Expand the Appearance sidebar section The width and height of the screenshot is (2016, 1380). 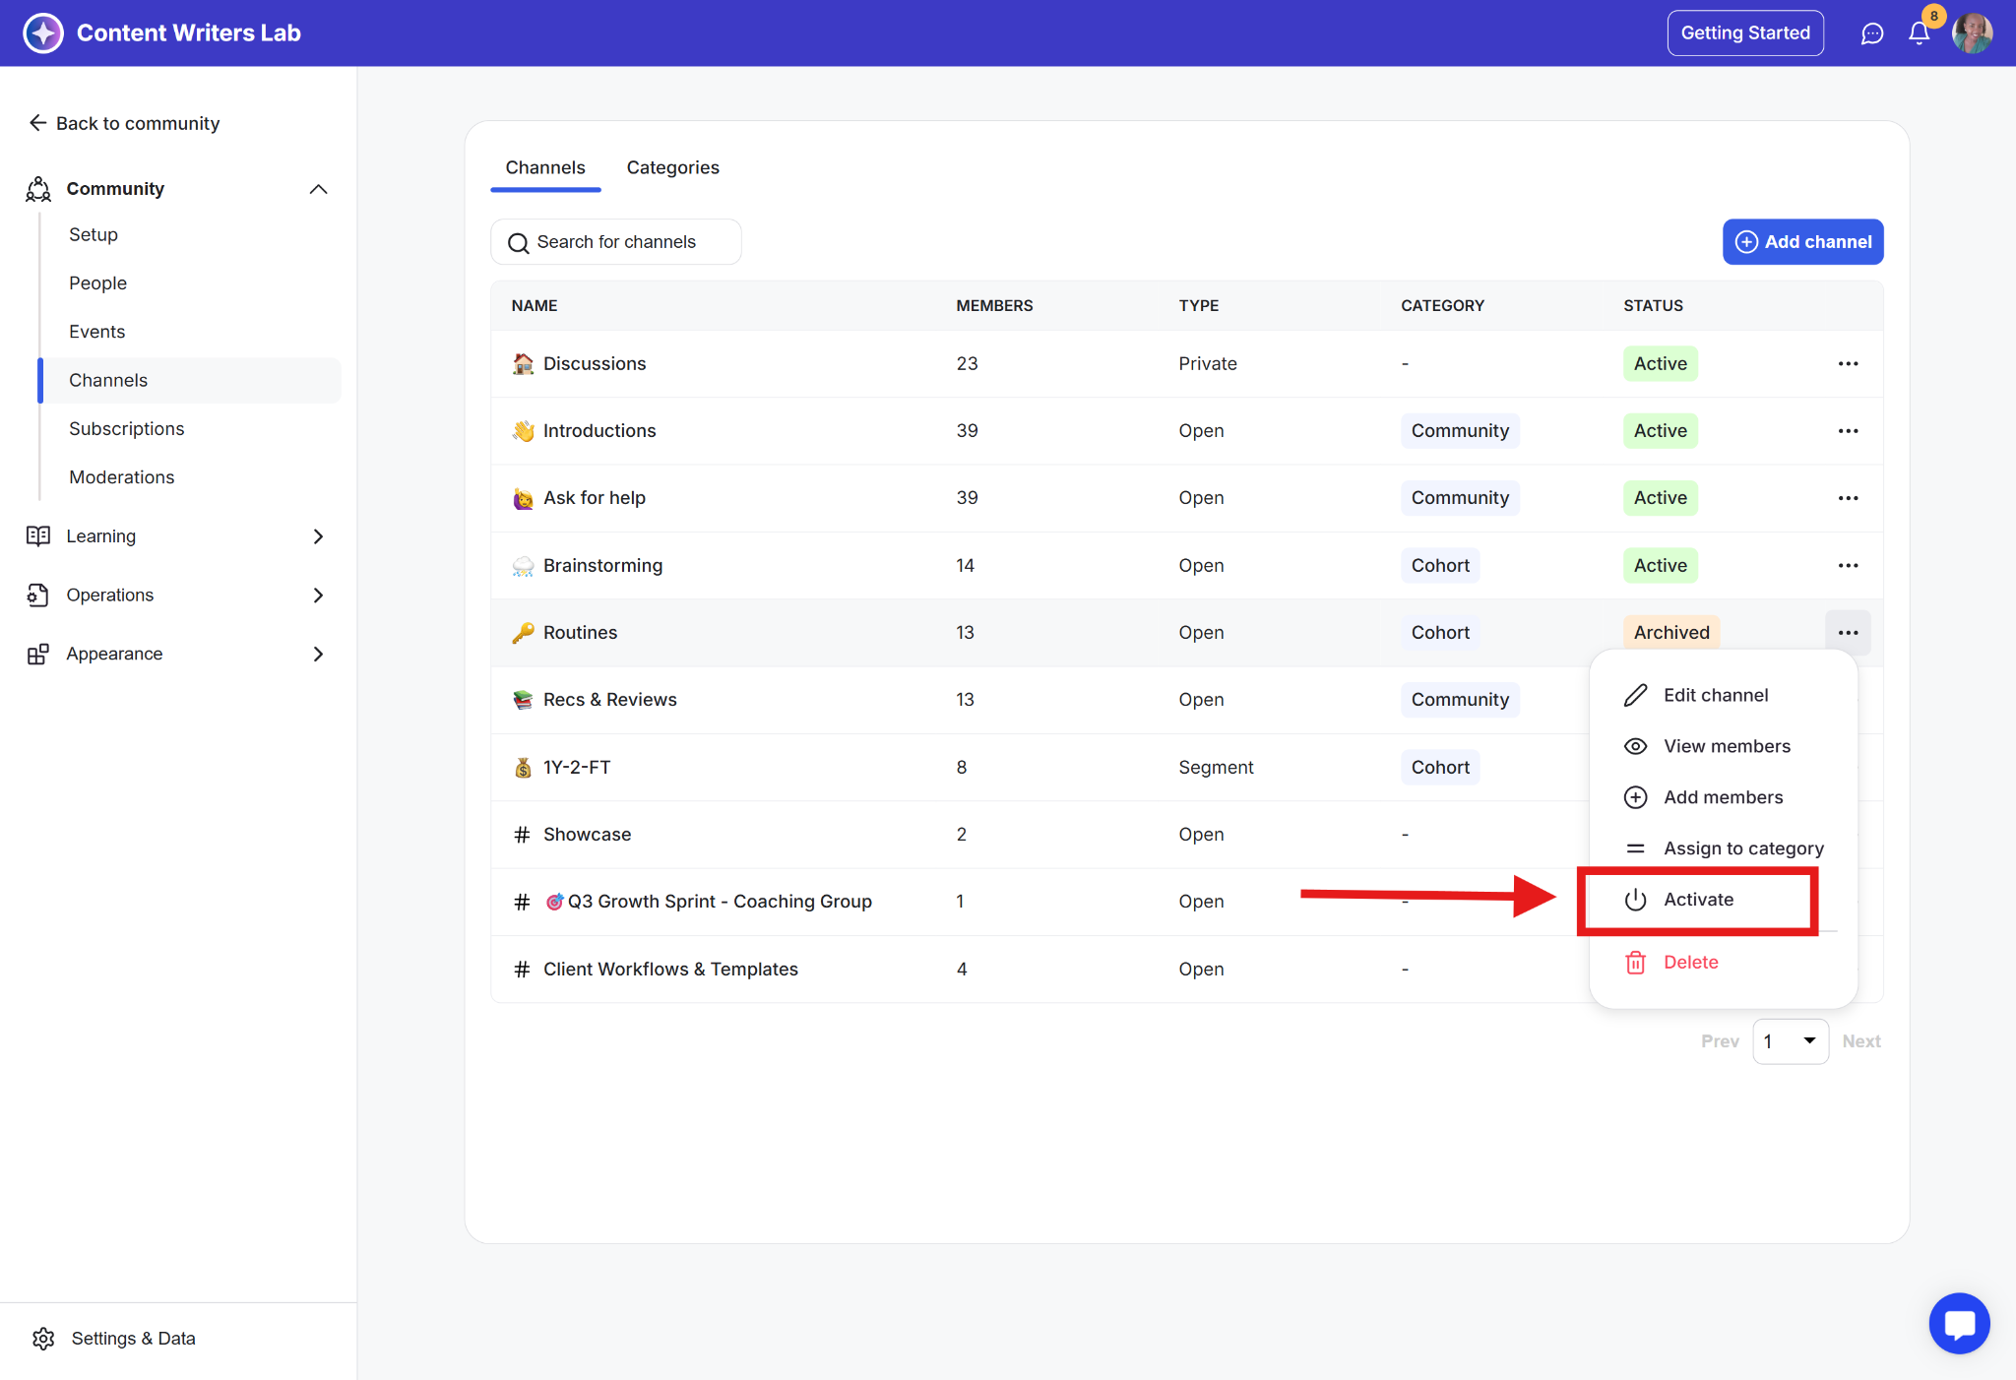pos(318,655)
